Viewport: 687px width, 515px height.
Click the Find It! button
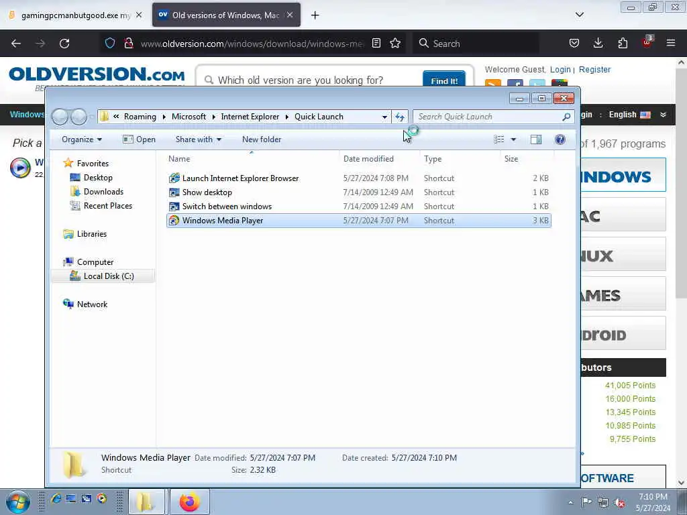(x=444, y=80)
